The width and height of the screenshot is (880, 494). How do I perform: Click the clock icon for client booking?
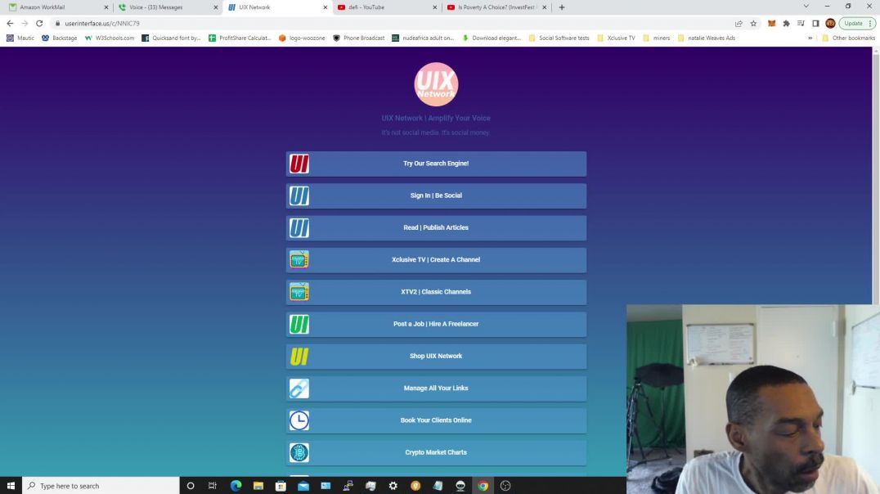pos(299,420)
